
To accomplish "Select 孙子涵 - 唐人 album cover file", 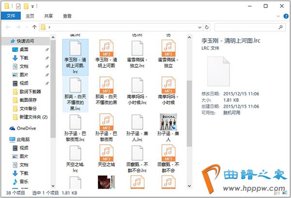I will [168, 123].
